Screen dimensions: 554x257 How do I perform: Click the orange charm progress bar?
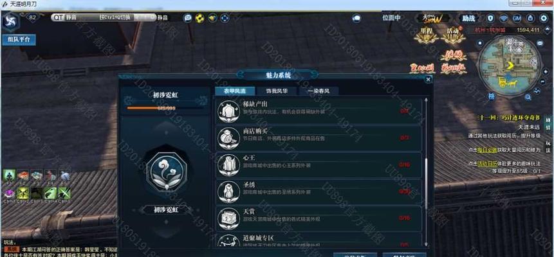point(151,109)
